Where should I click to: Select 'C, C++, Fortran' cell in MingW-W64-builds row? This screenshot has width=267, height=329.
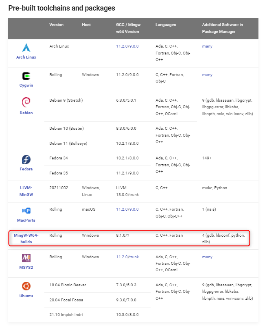click(x=169, y=235)
